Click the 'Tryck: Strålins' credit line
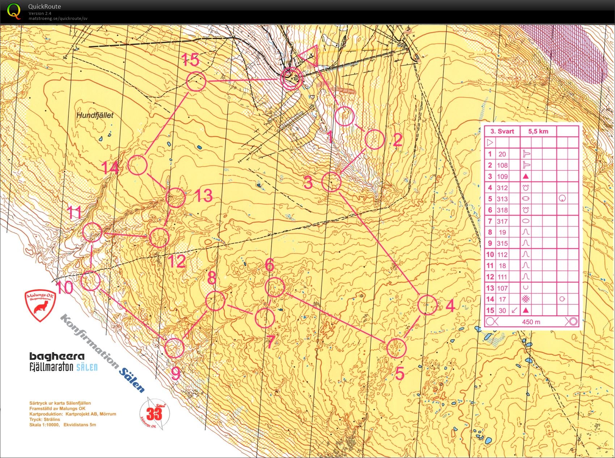This screenshot has width=615, height=458. point(45,419)
